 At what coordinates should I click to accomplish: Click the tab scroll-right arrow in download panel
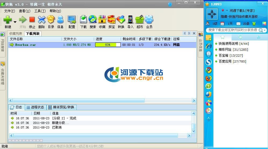(189, 33)
